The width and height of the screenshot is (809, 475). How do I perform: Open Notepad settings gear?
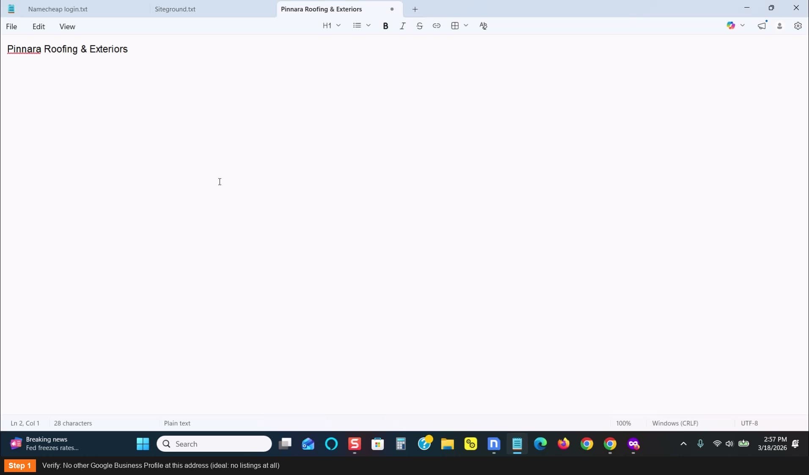pyautogui.click(x=798, y=26)
